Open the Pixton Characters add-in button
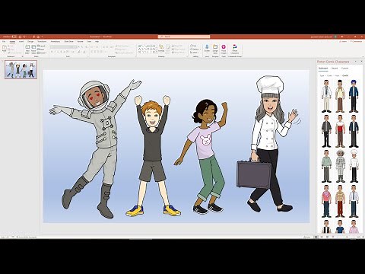The image size is (365, 274). pyautogui.click(x=234, y=49)
